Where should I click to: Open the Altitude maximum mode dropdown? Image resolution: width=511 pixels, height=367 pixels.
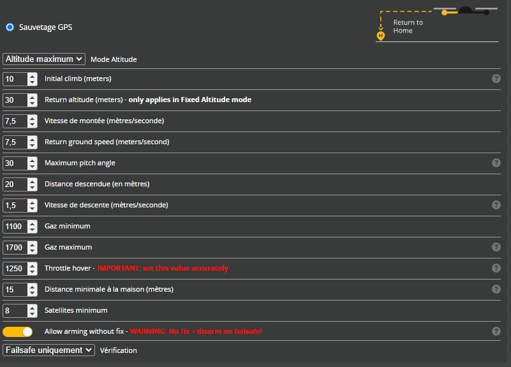point(44,59)
